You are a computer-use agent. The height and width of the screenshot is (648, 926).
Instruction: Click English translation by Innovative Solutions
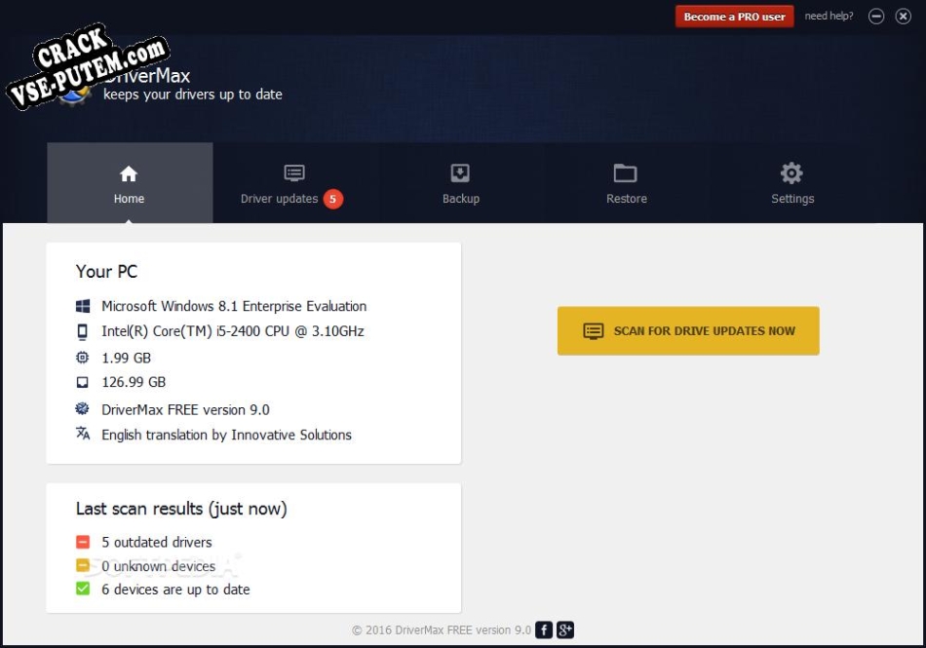click(226, 435)
